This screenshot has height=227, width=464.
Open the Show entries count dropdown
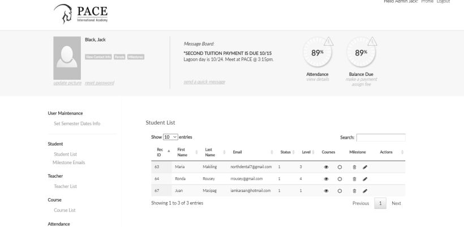170,137
